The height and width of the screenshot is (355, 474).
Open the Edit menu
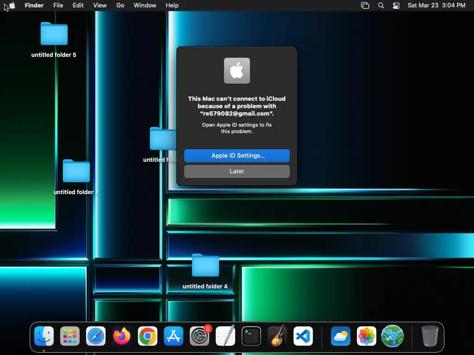click(x=78, y=6)
